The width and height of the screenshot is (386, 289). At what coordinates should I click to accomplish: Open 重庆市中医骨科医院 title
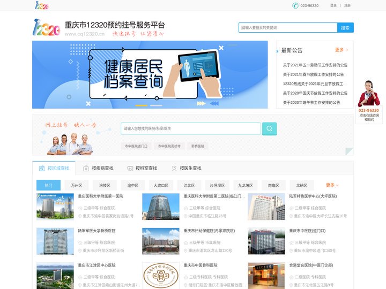click(201, 265)
